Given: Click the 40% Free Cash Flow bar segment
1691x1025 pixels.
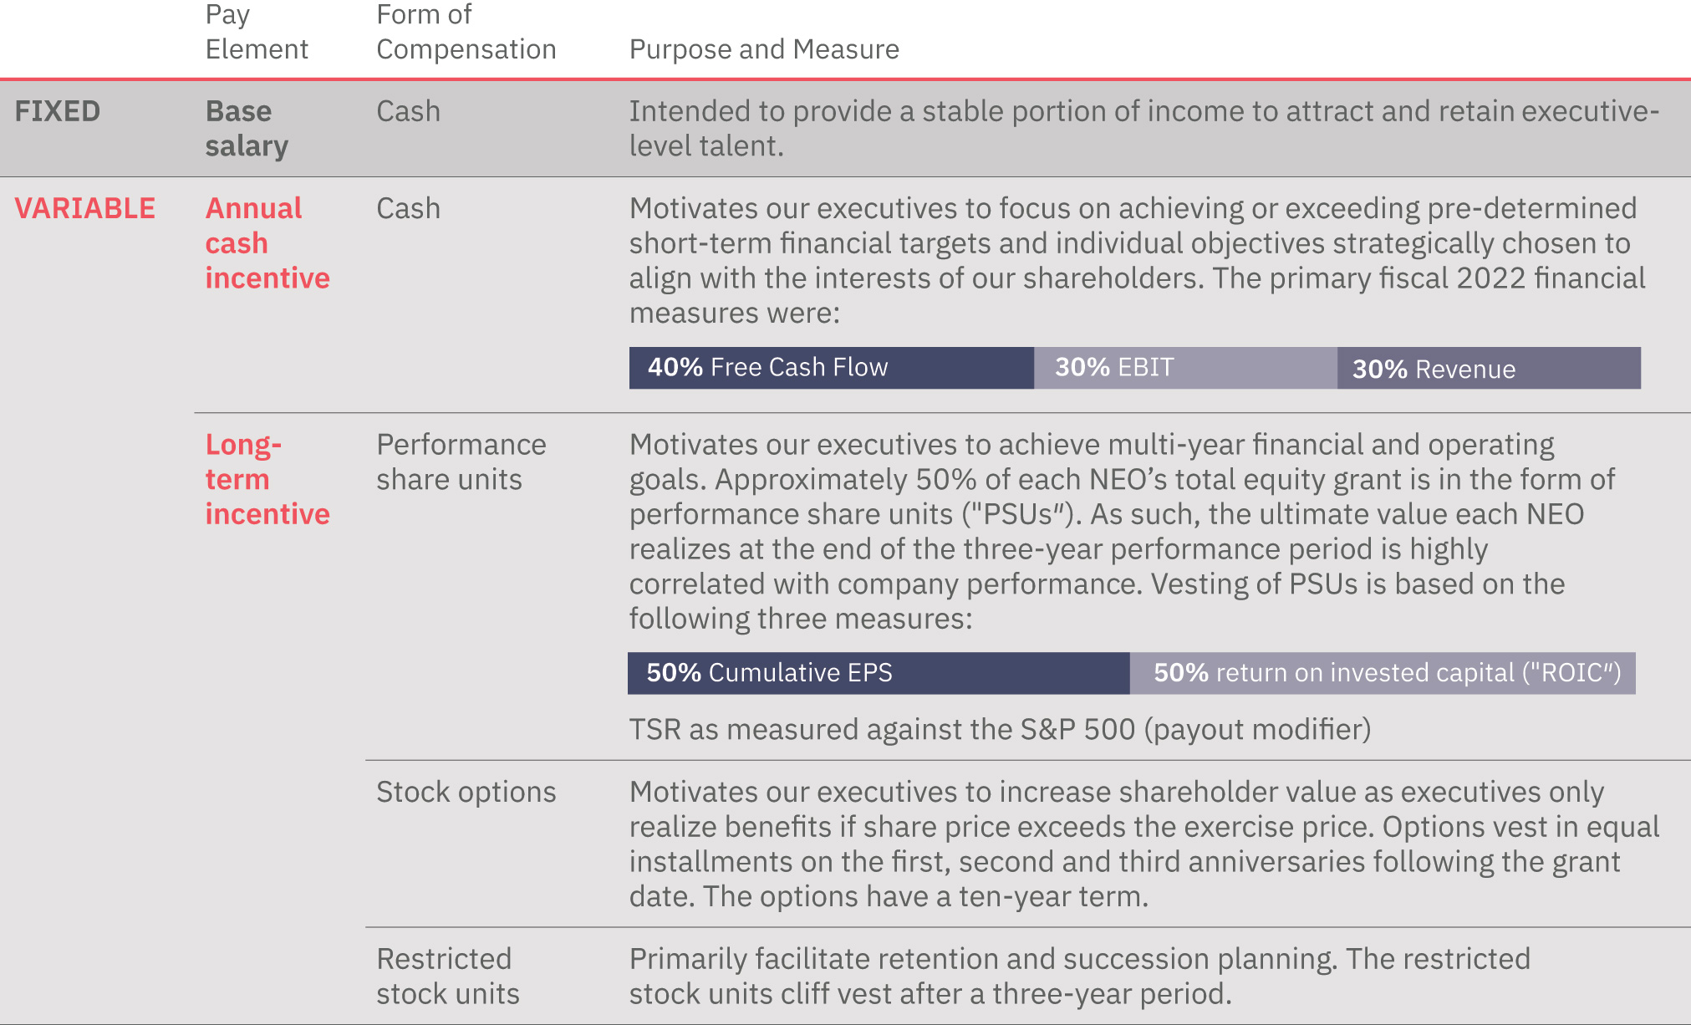Looking at the screenshot, I should (831, 368).
